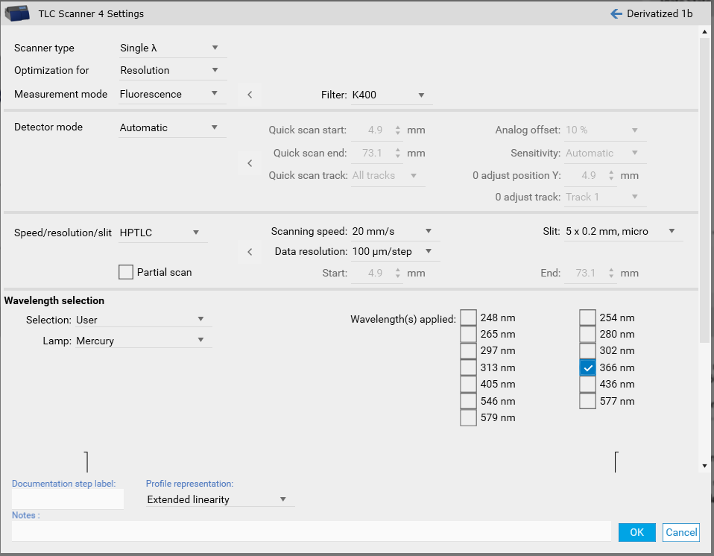Click the TLC Scanner device icon
This screenshot has height=556, width=714.
19,13
